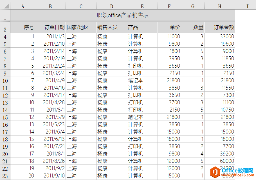Select column A header
Image resolution: width=256 pixels, height=180 pixels.
(23, 6)
